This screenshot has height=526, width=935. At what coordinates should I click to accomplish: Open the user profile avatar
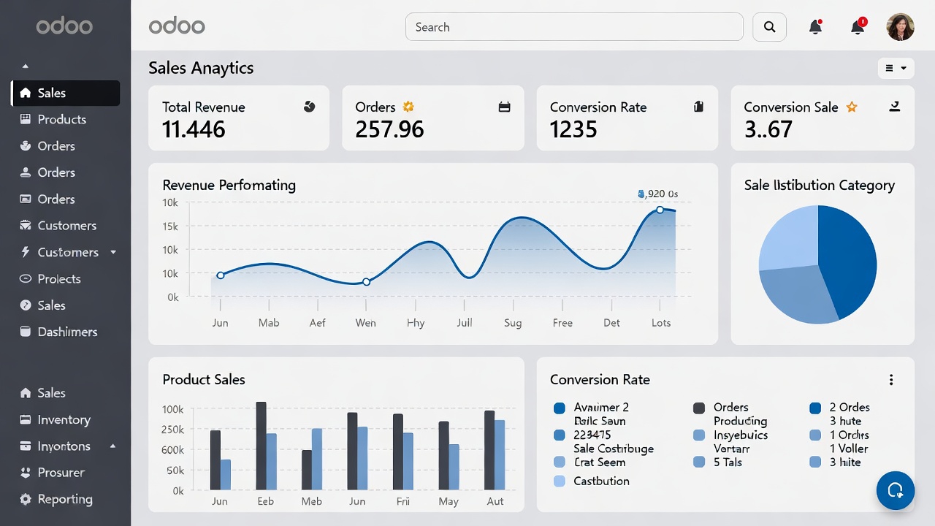tap(900, 27)
